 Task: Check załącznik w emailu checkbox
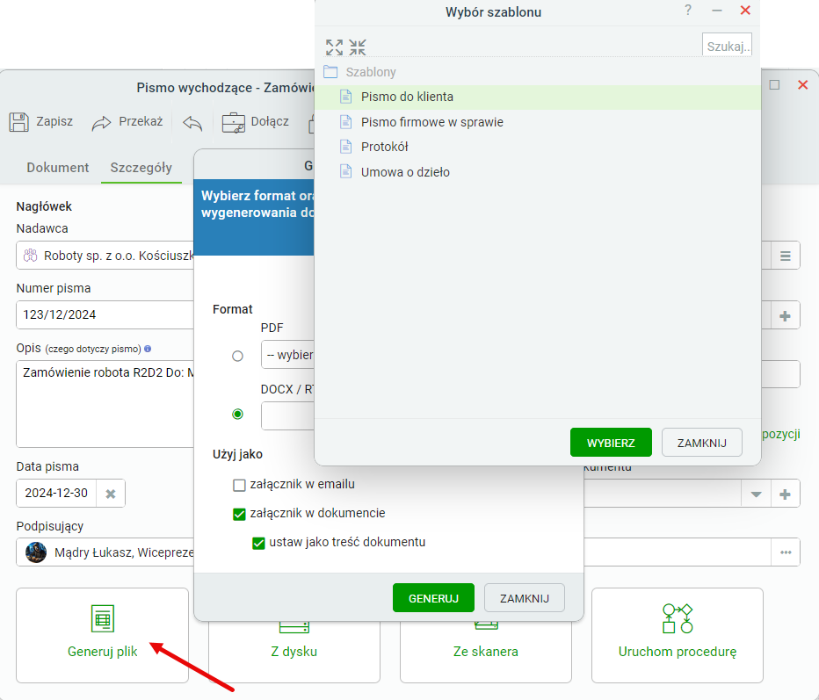coord(239,485)
